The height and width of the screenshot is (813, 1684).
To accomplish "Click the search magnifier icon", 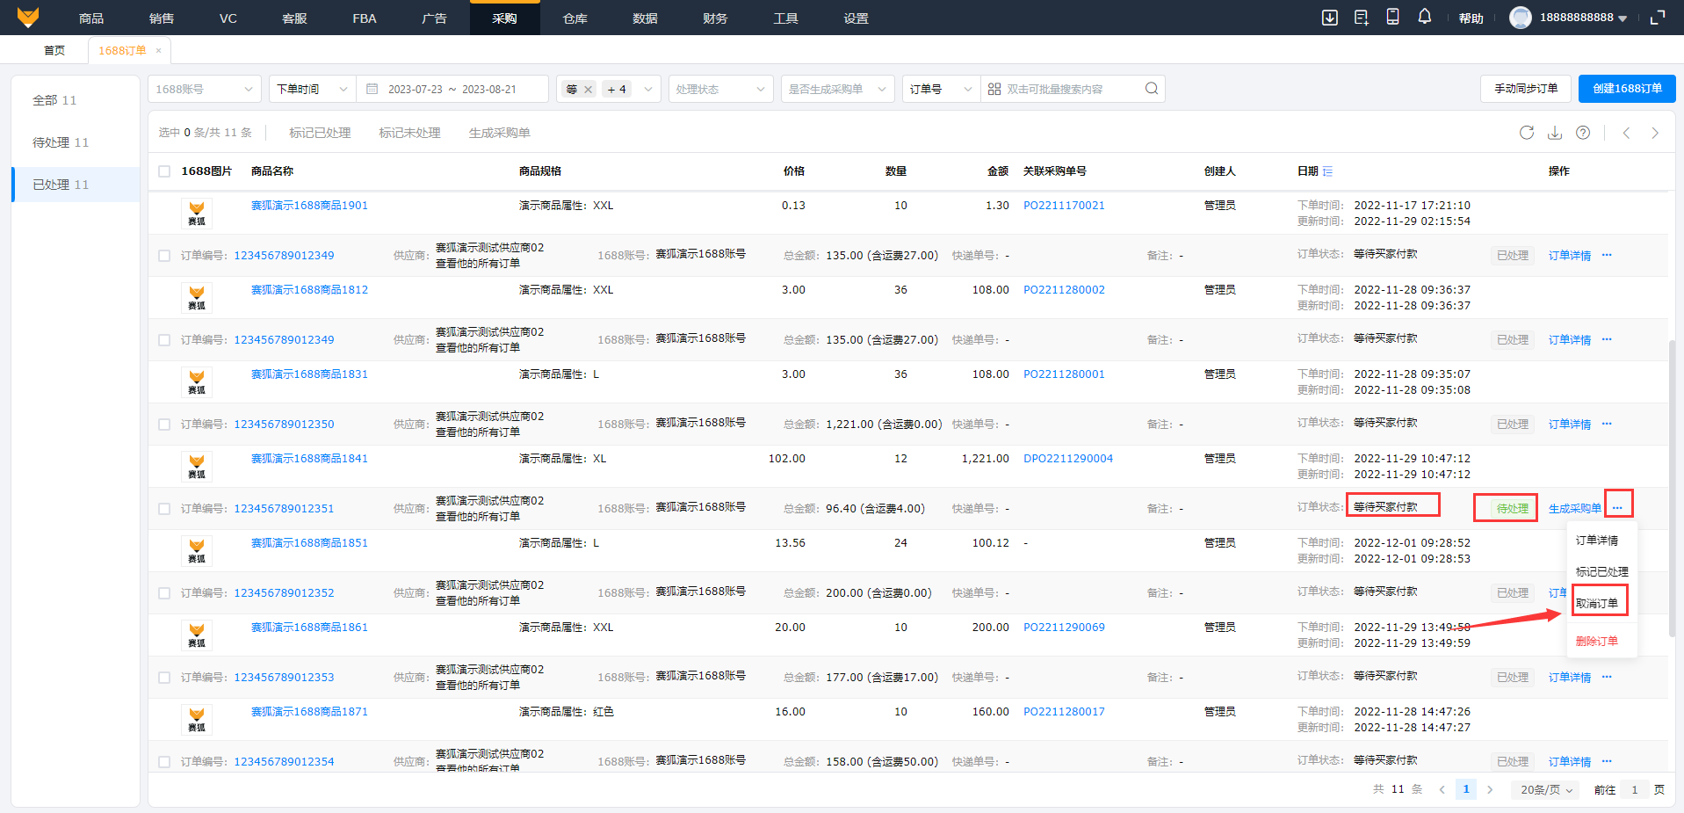I will [x=1151, y=89].
